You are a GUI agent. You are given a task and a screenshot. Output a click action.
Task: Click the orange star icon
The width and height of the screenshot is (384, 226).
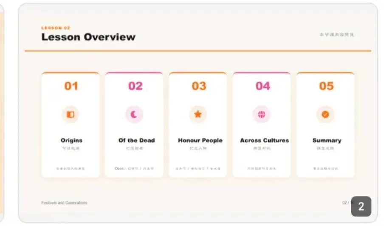click(x=198, y=114)
